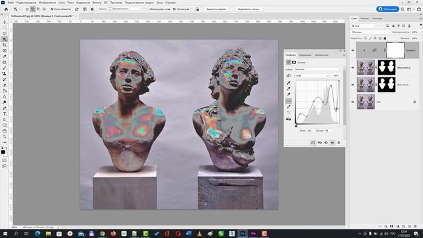Reset curves adjustment to defaults
This screenshot has width=423, height=238.
[326, 143]
